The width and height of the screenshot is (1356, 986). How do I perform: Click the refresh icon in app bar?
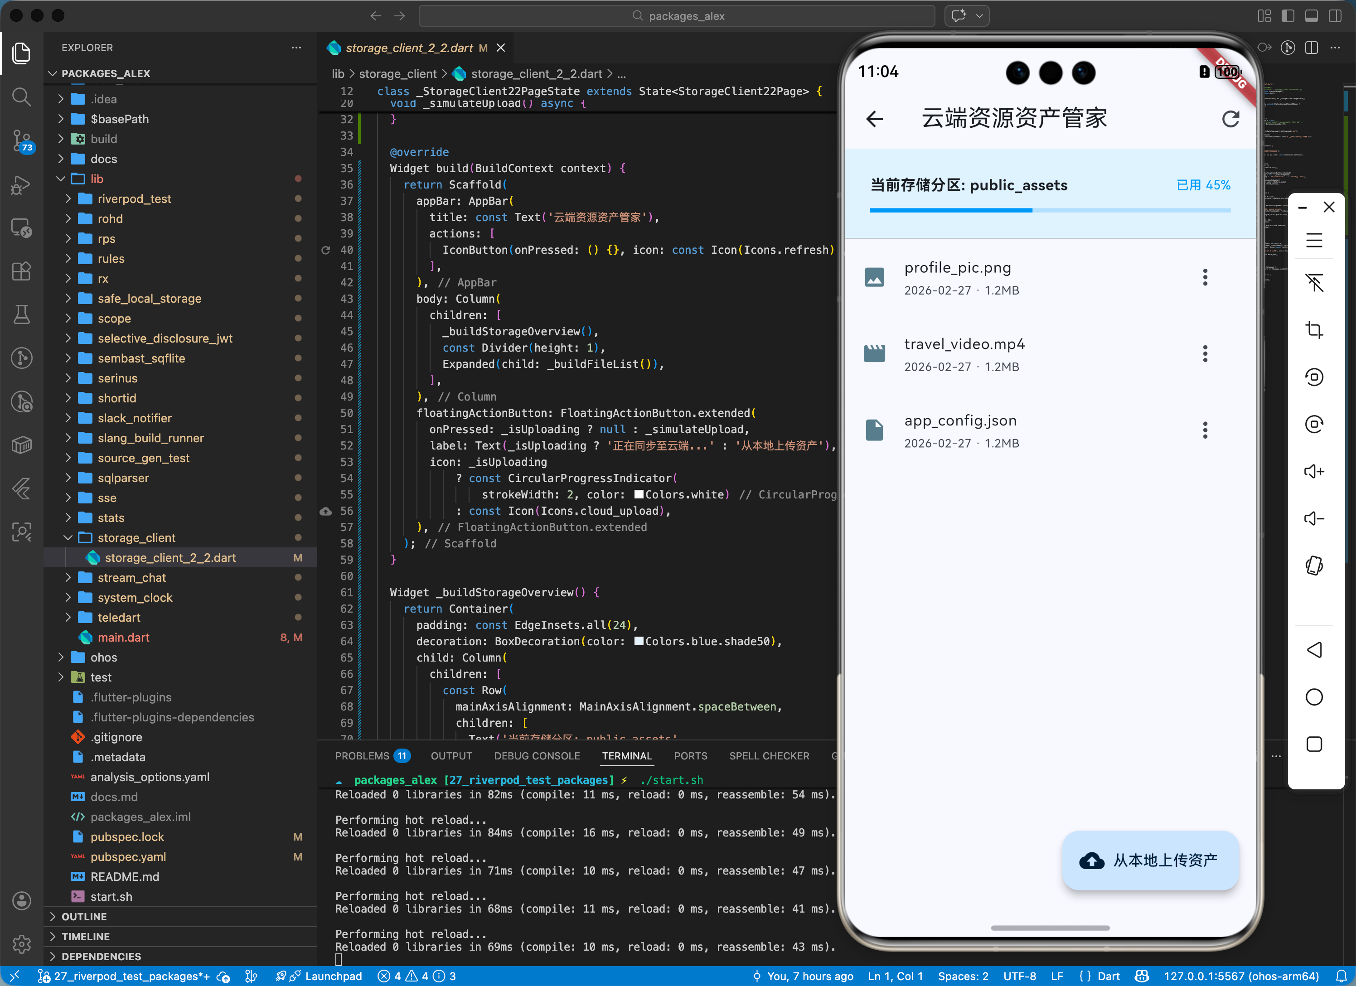click(x=1230, y=119)
